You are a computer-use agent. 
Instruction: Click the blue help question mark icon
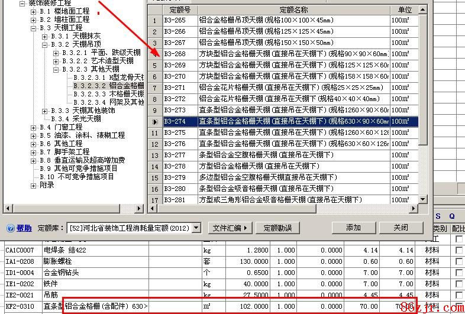10,228
